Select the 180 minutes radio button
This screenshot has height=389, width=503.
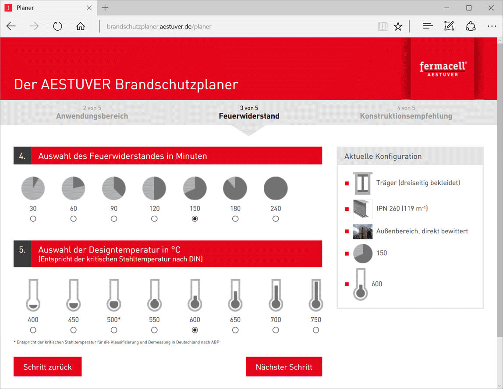point(235,219)
